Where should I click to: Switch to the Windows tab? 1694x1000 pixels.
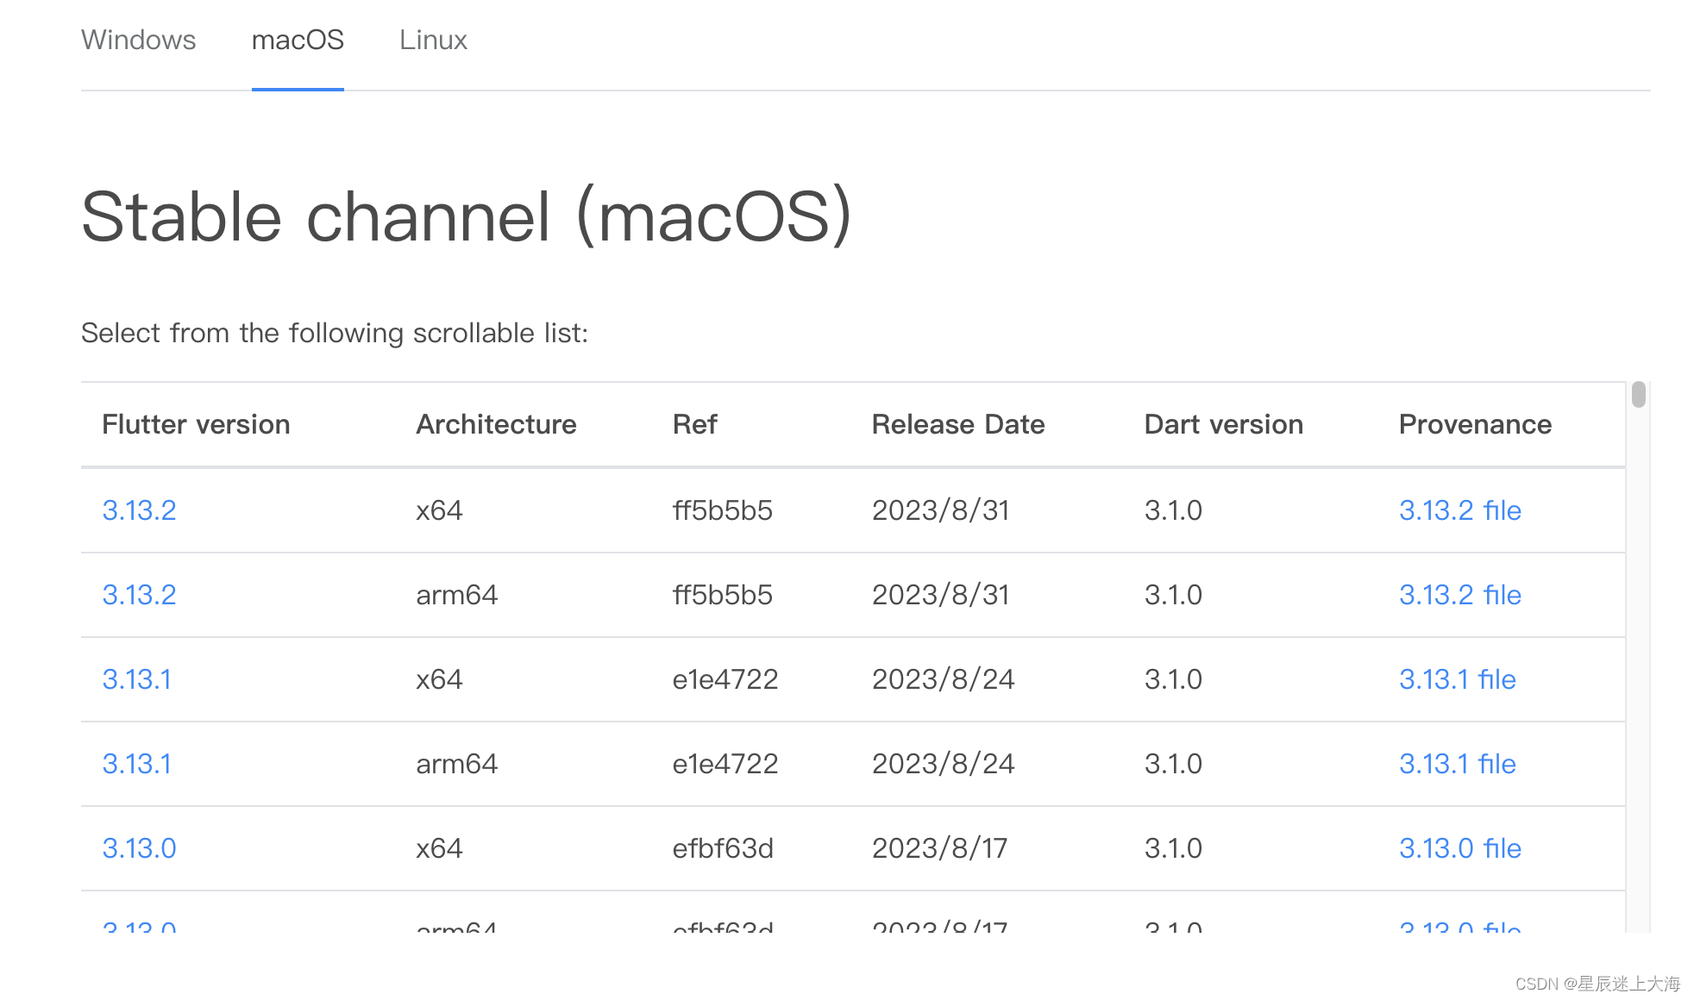(138, 40)
